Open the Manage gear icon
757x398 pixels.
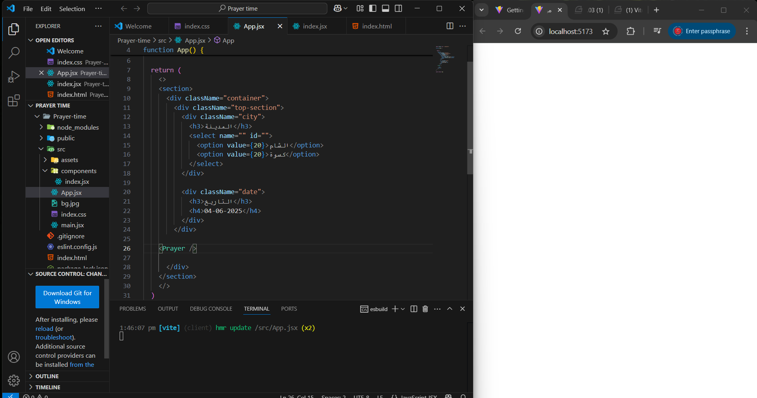pyautogui.click(x=14, y=380)
